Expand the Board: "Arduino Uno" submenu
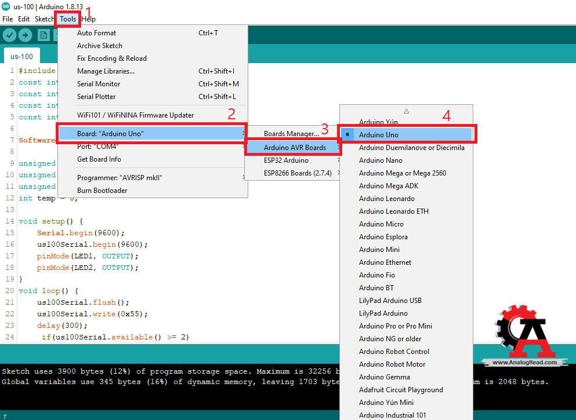The image size is (576, 420). pyautogui.click(x=153, y=133)
